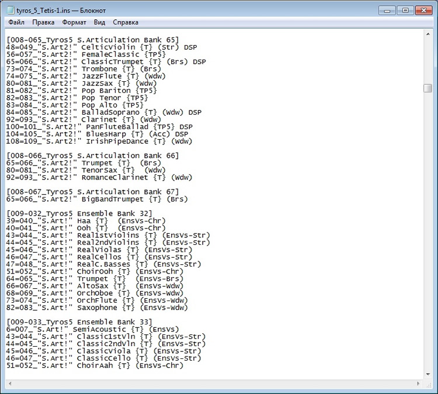This screenshot has height=394, width=438.
Task: Click the IrishPipeDance line
Action: coord(99,141)
